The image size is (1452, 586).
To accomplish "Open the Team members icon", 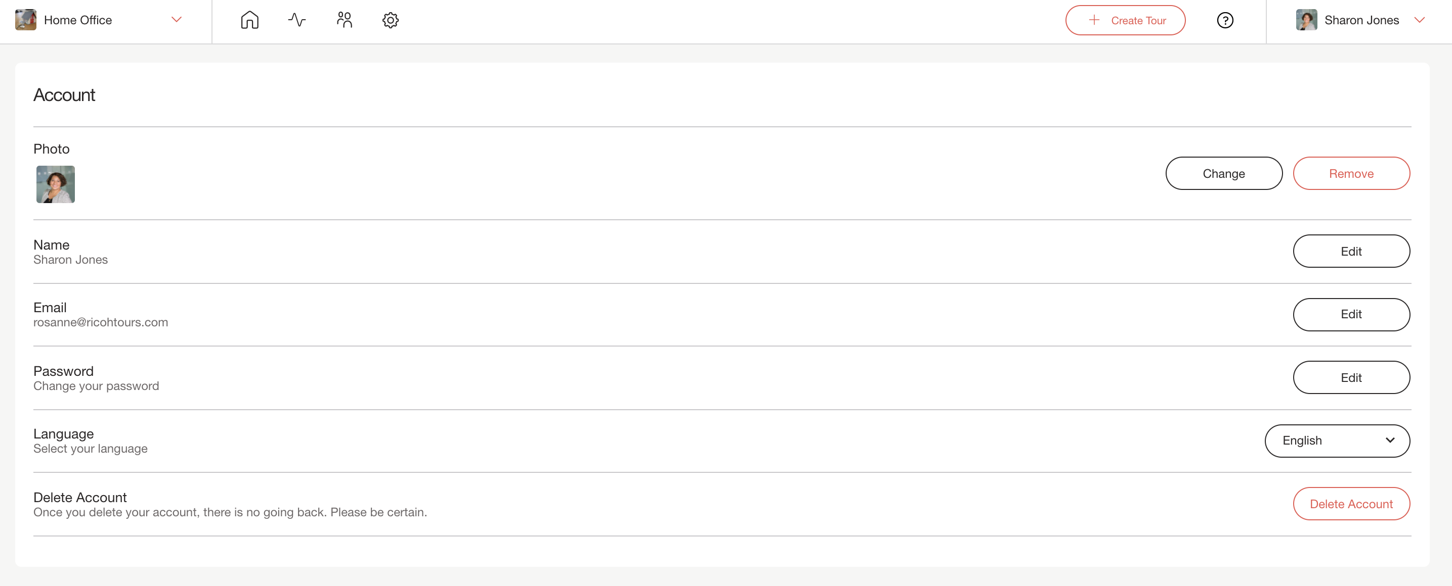I will [344, 20].
